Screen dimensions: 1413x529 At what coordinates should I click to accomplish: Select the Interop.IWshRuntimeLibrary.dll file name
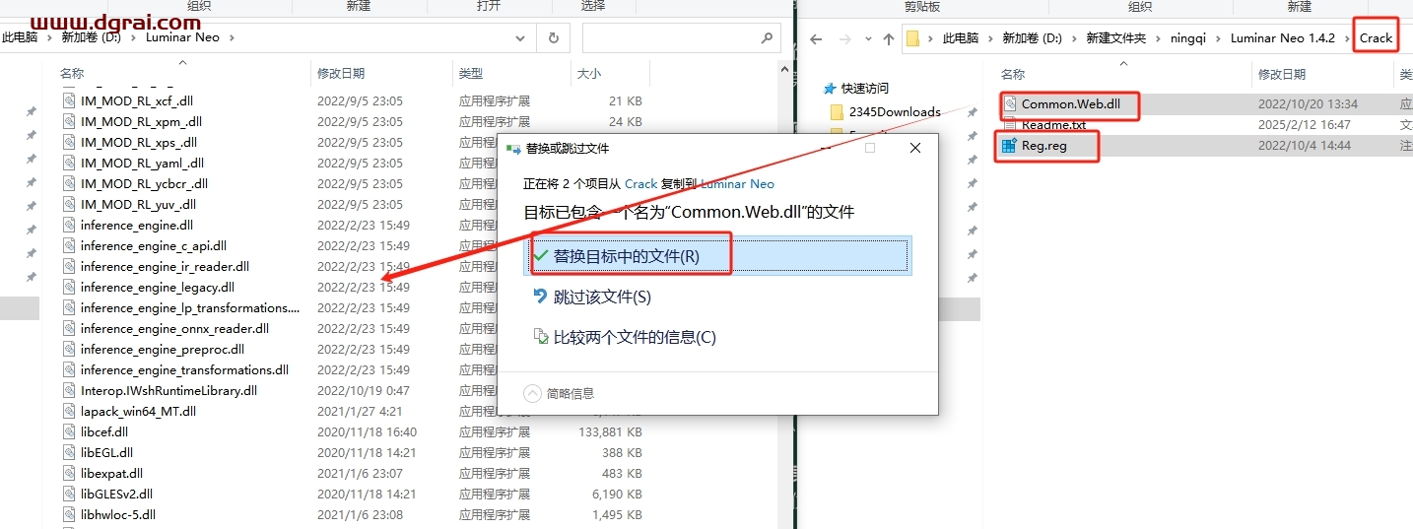[168, 390]
